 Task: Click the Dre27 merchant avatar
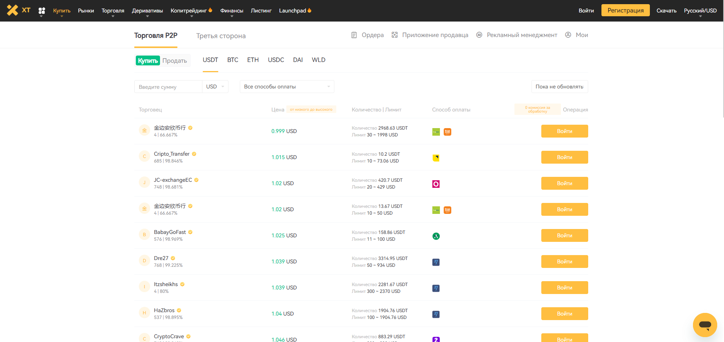click(144, 261)
